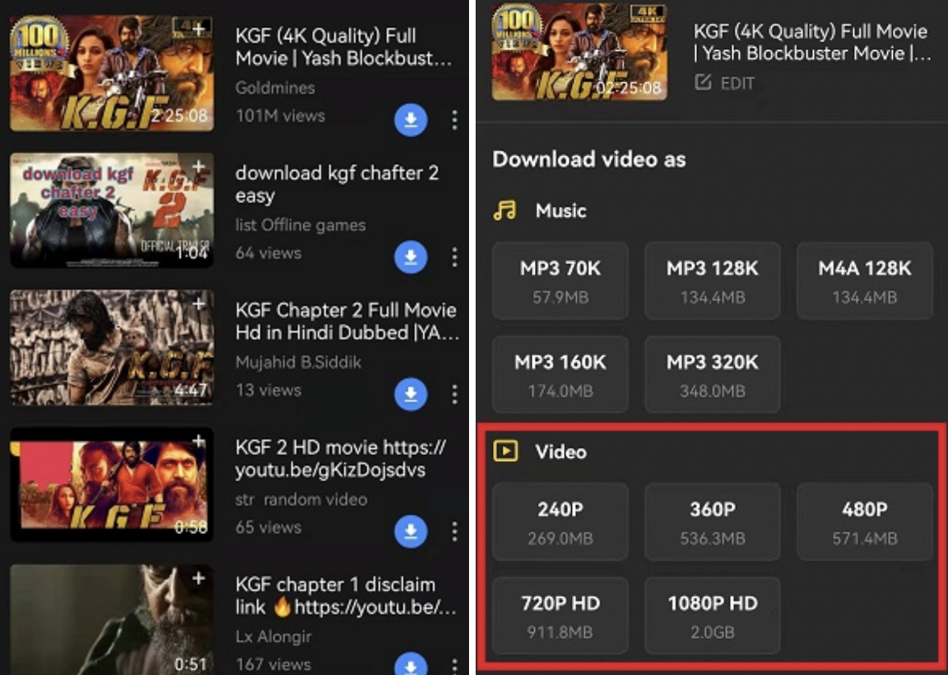The height and width of the screenshot is (675, 948).
Task: Click the 'Lx Alongir' channel name
Action: coord(273,637)
